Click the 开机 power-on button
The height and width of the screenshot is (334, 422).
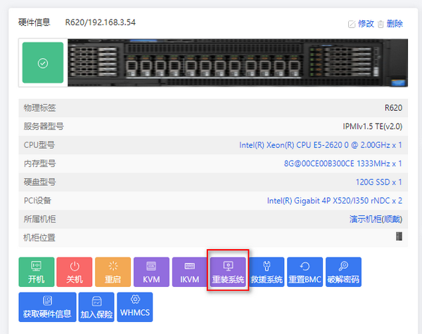pyautogui.click(x=37, y=272)
